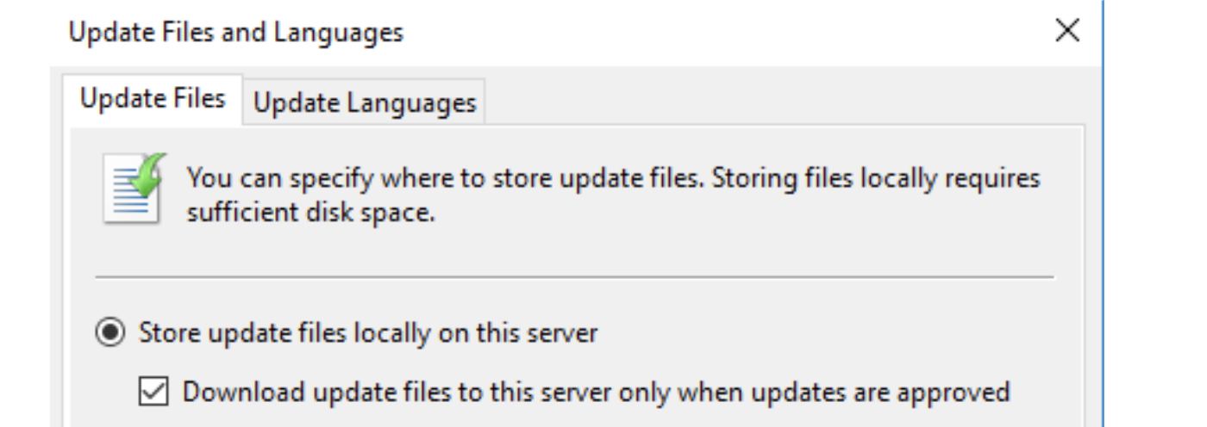This screenshot has height=427, width=1207.
Task: Click the word 'Languages' in the second tab
Action: (411, 103)
